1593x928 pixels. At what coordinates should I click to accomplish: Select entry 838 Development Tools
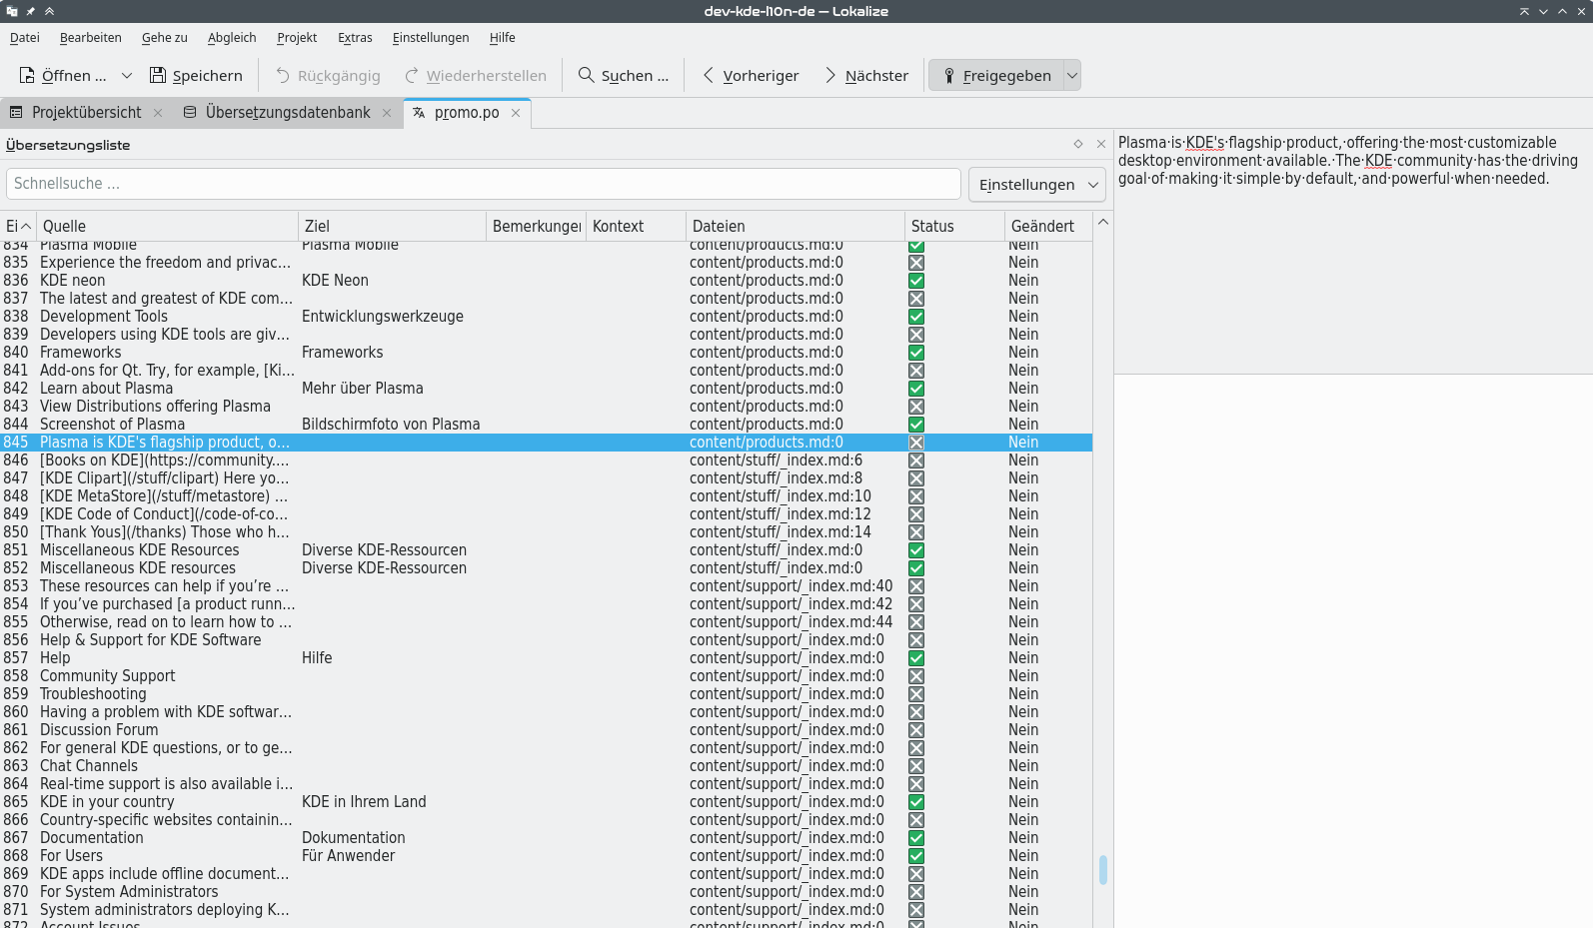546,317
